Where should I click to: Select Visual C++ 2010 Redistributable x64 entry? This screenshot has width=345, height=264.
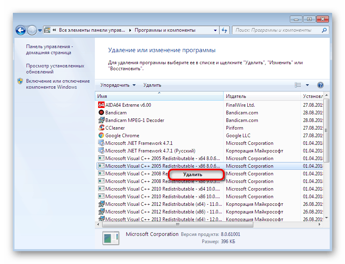point(162,189)
